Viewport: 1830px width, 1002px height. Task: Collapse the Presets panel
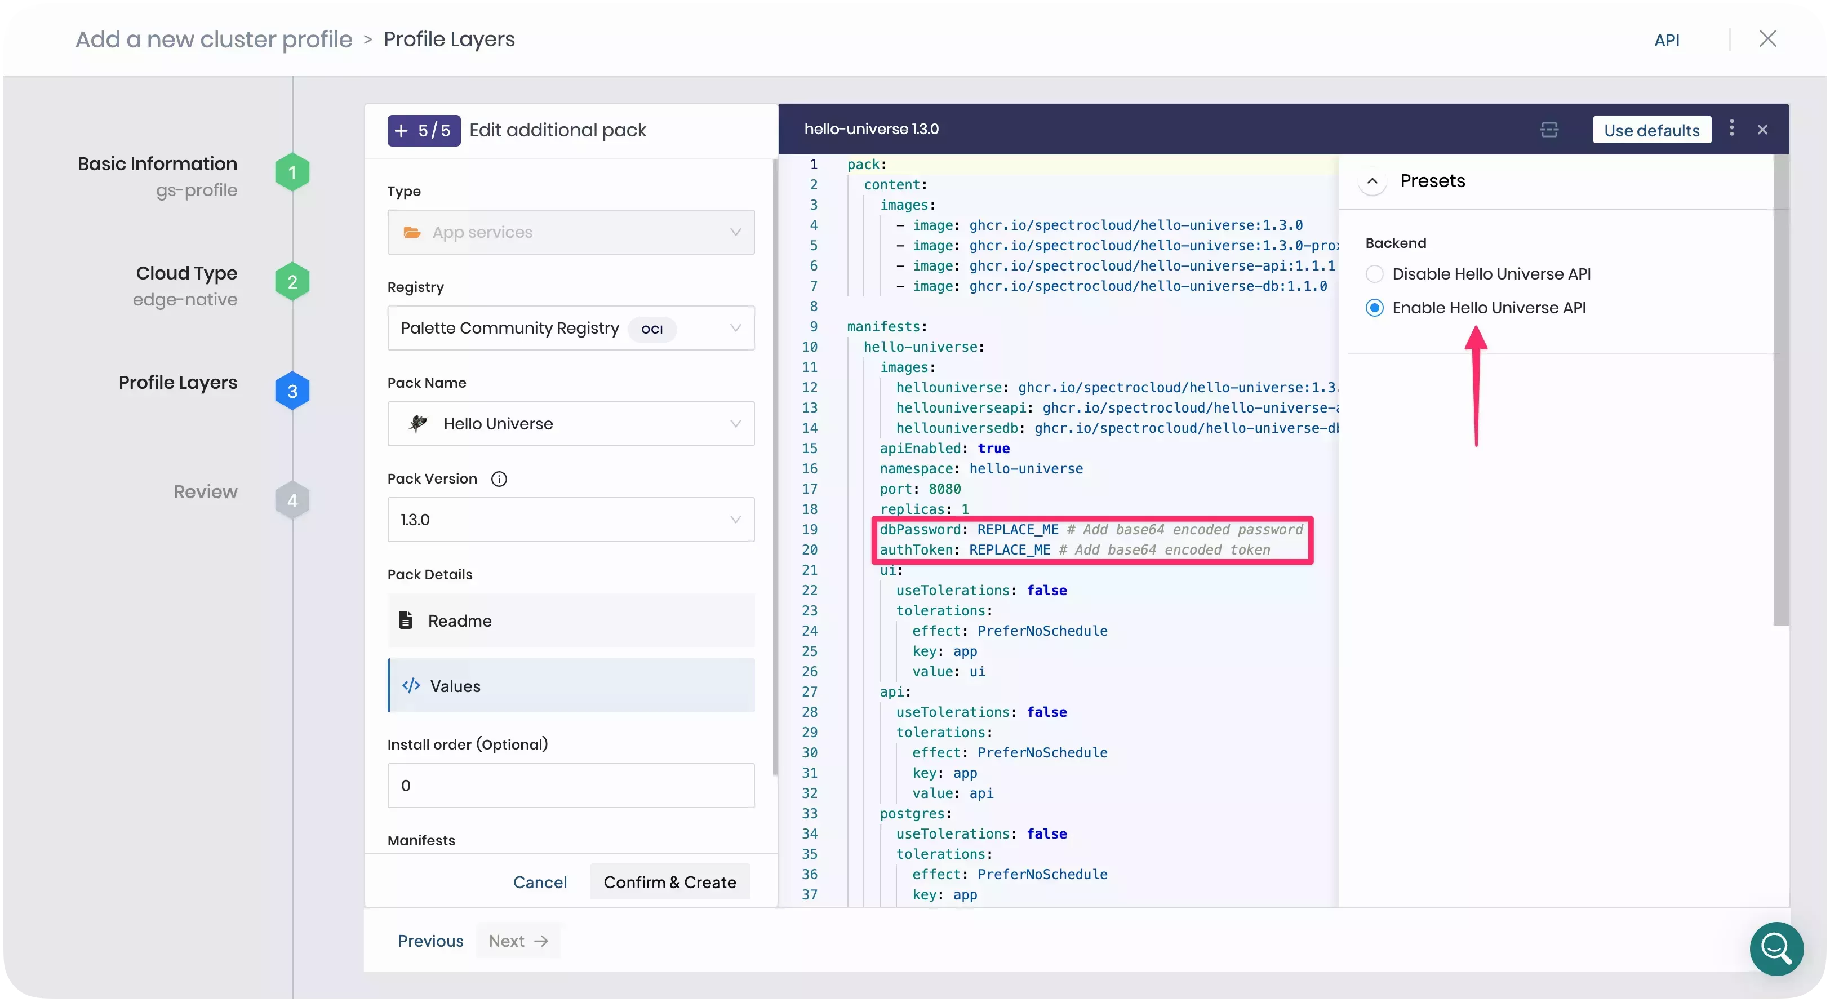click(x=1372, y=180)
